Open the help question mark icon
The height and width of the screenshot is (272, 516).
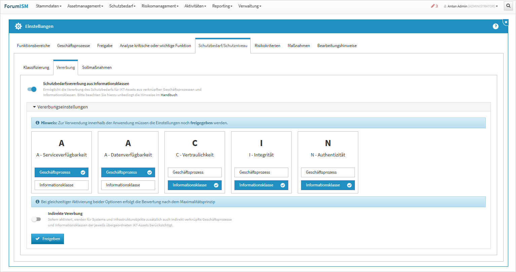495,26
